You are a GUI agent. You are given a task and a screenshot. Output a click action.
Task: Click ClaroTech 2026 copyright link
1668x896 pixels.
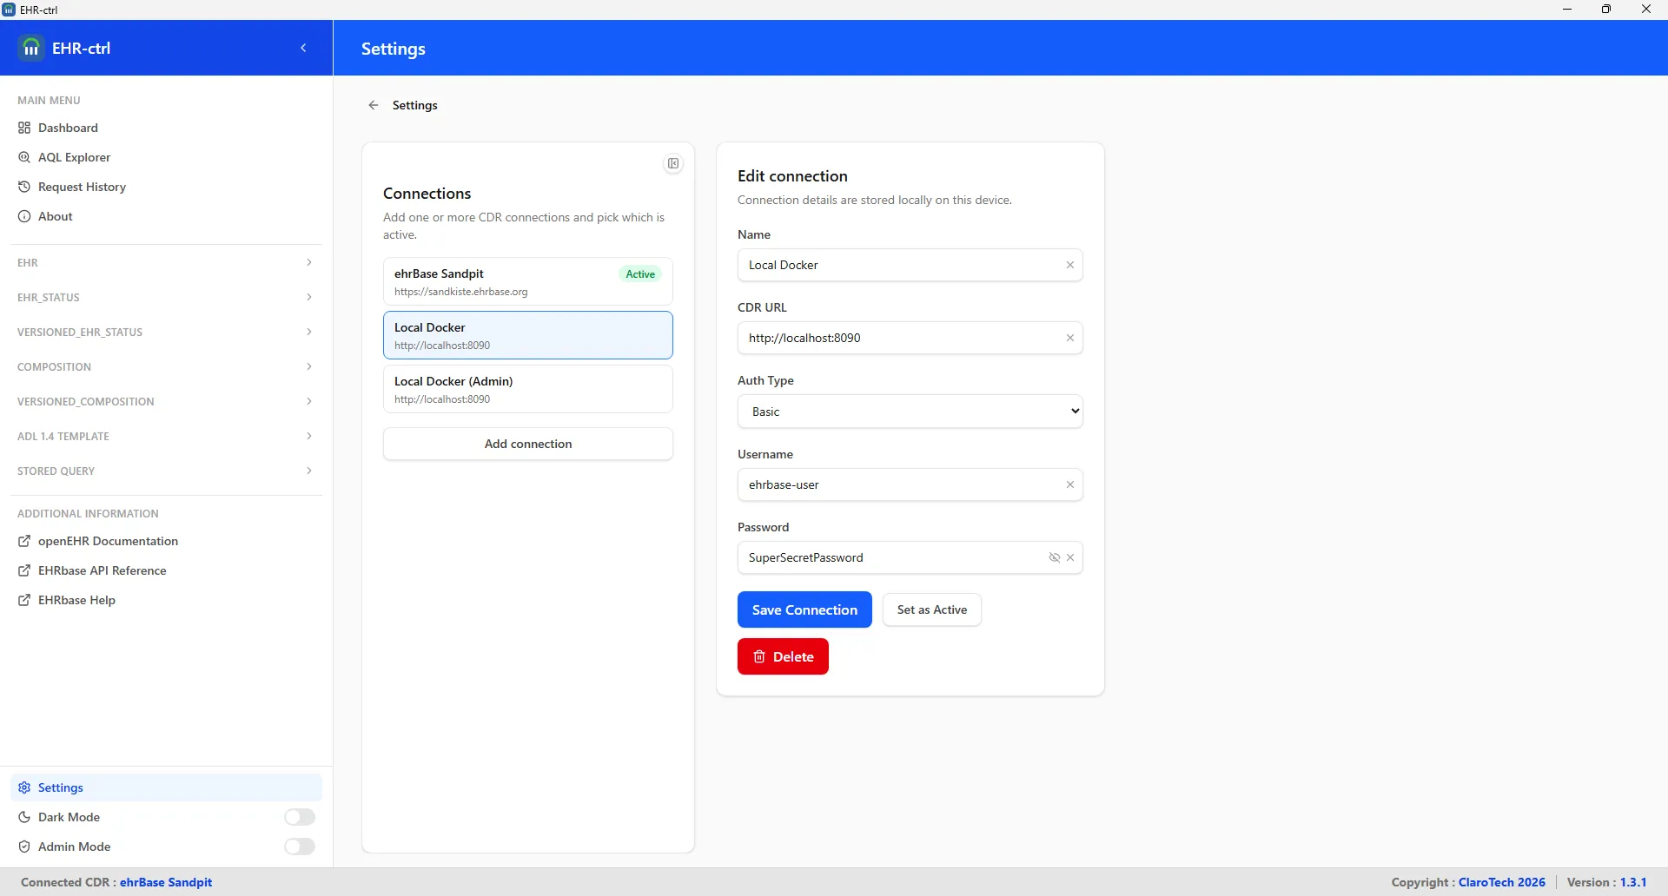click(1502, 882)
